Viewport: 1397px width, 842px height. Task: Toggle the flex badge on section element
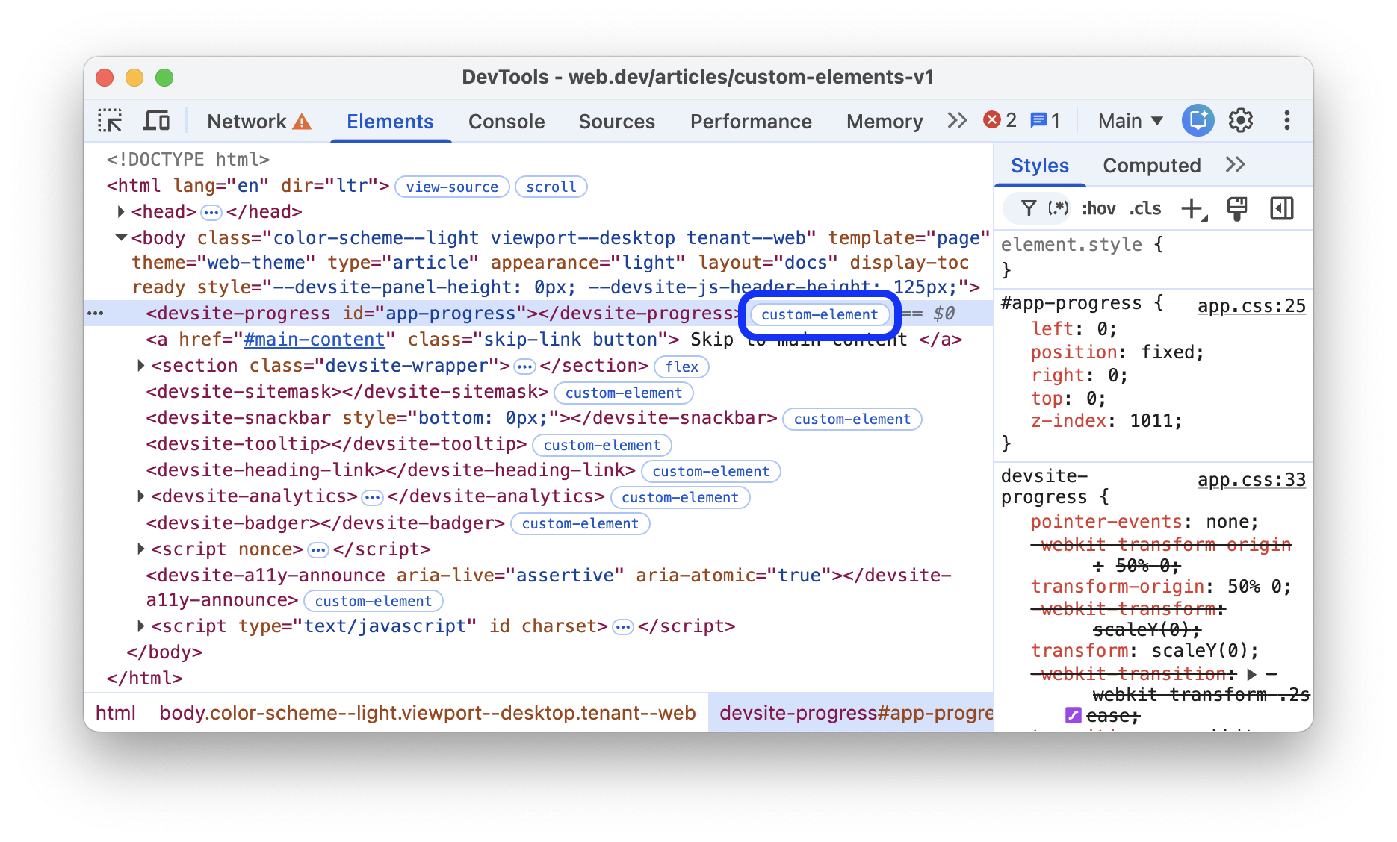point(681,367)
